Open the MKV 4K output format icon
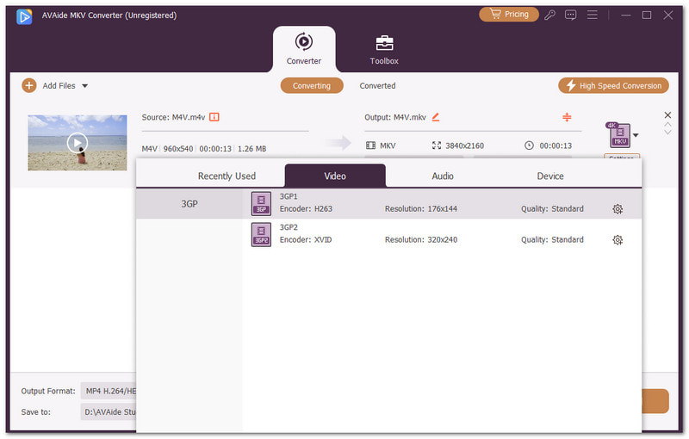The width and height of the screenshot is (689, 439). coord(618,135)
